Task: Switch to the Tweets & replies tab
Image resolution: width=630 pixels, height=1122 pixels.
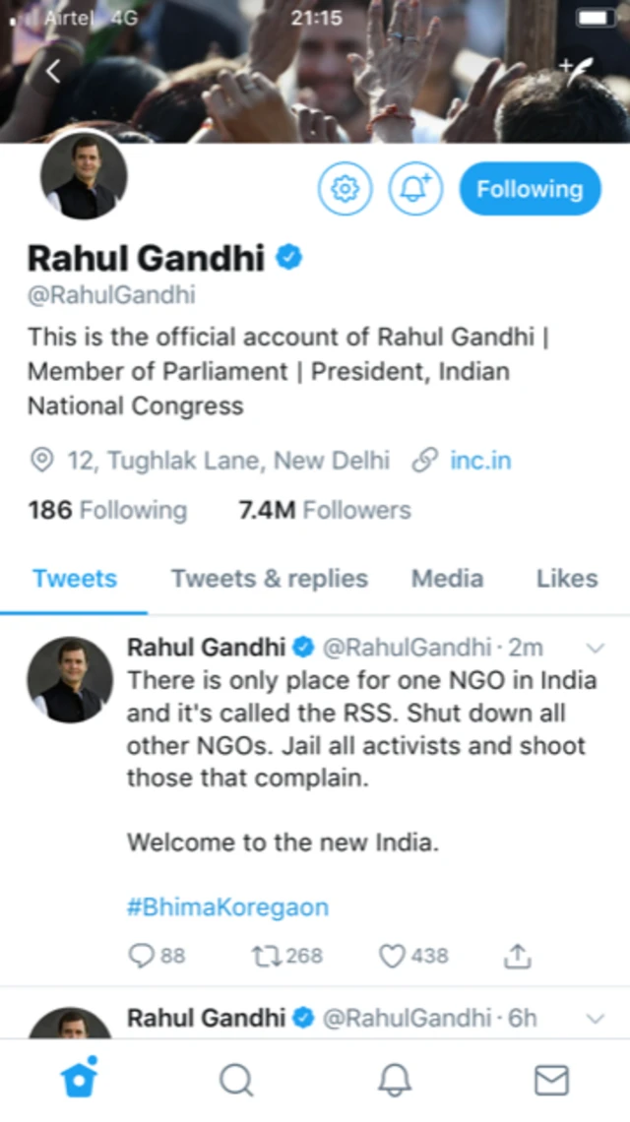Action: (x=270, y=579)
